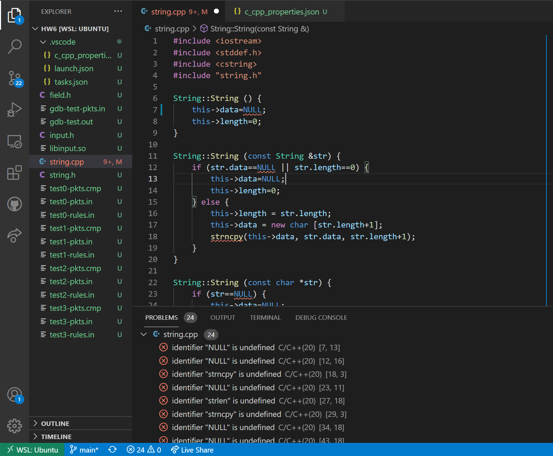553x456 pixels.
Task: Open the Search view icon
Action: [x=15, y=46]
